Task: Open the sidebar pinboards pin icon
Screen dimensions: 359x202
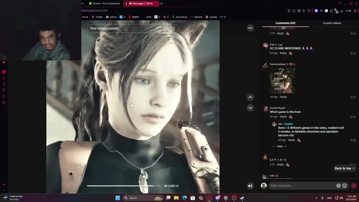Action: 4,84
